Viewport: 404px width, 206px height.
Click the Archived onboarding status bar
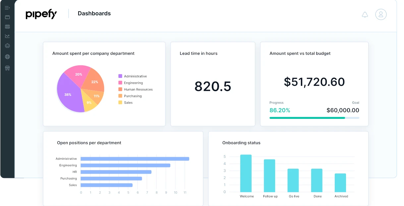tap(340, 183)
